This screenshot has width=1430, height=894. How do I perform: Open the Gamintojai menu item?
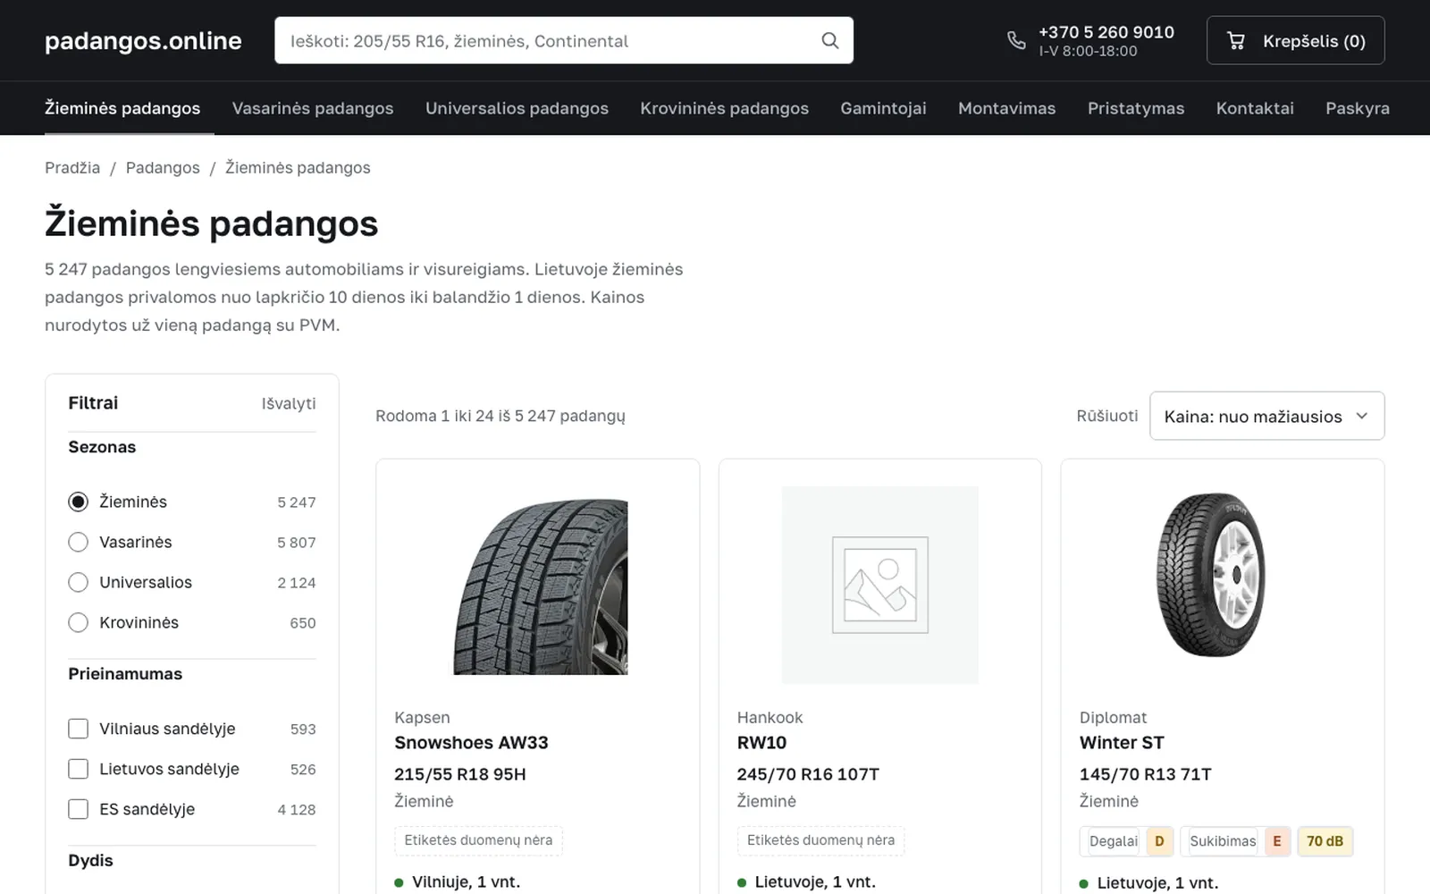883,108
